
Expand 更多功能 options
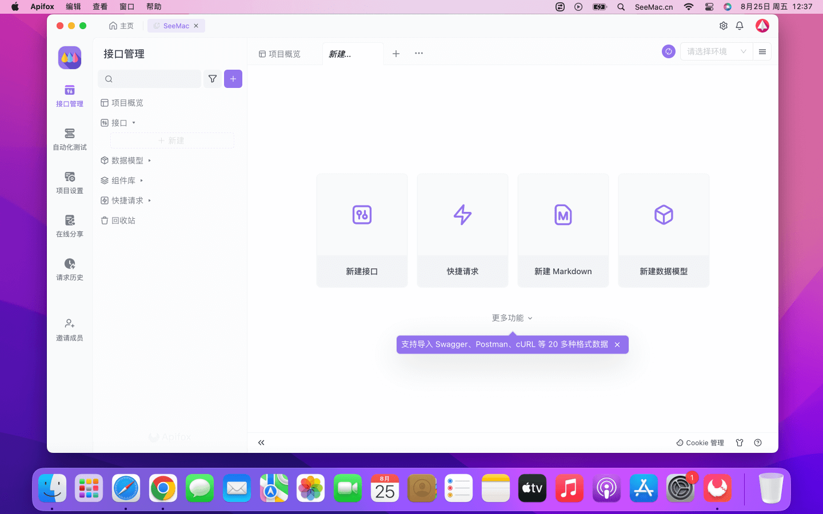[512, 318]
